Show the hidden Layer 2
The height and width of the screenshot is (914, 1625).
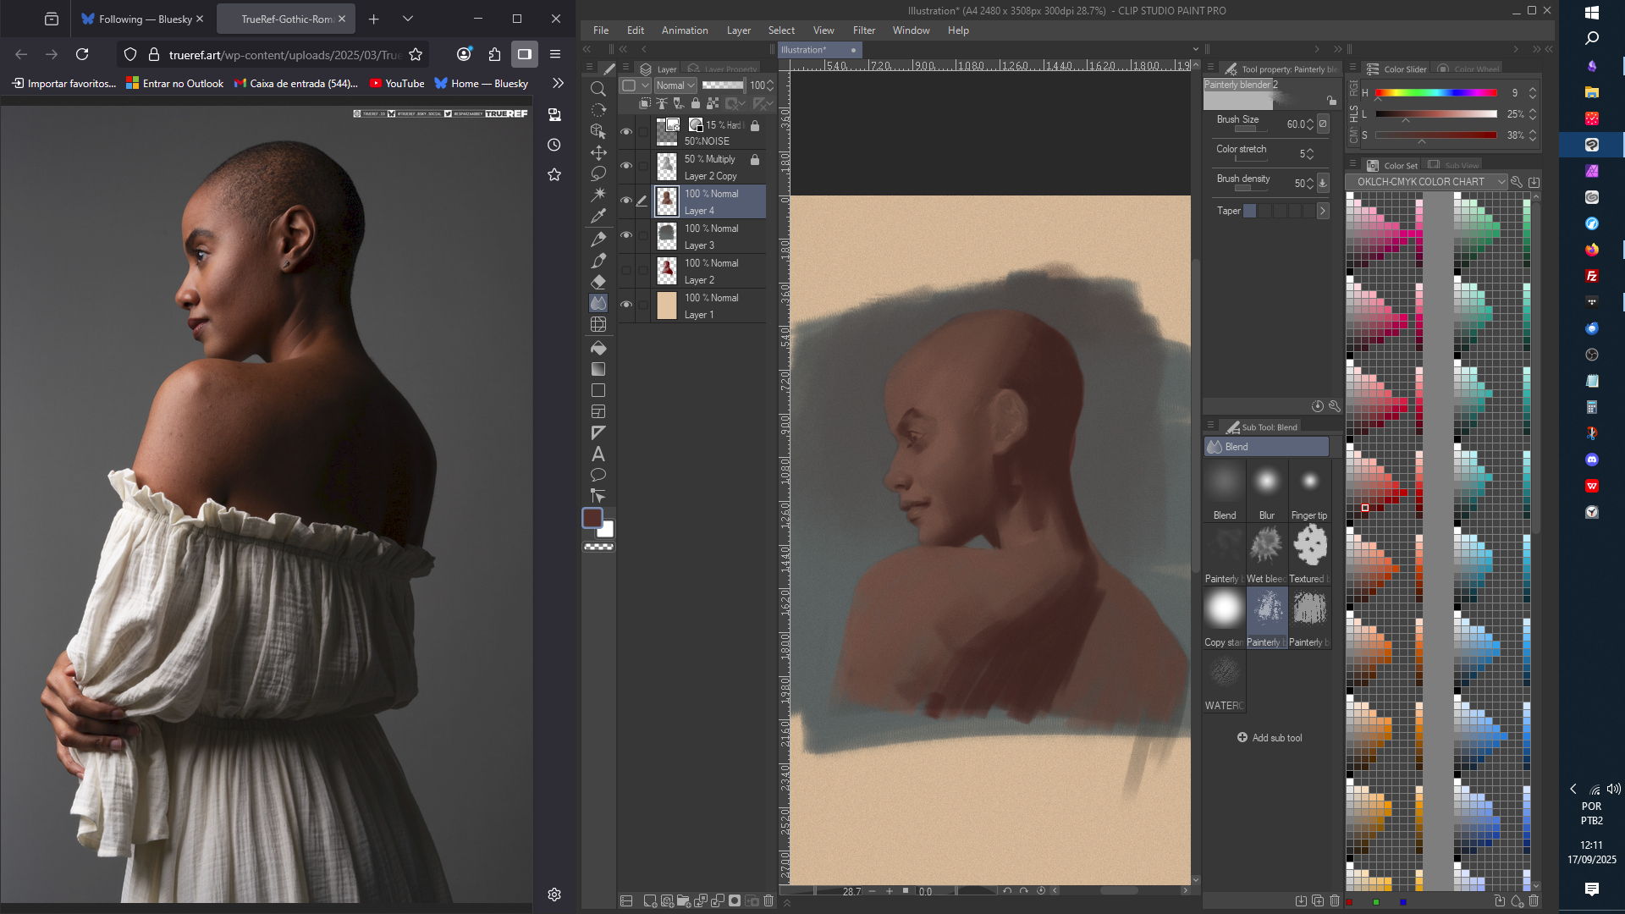[626, 271]
